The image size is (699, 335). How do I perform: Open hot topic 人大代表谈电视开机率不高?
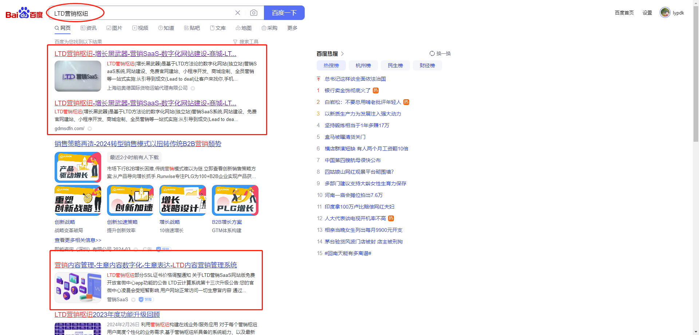click(355, 218)
